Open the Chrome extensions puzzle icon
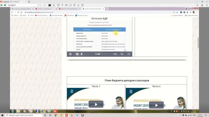209x117 pixels. click(x=187, y=12)
